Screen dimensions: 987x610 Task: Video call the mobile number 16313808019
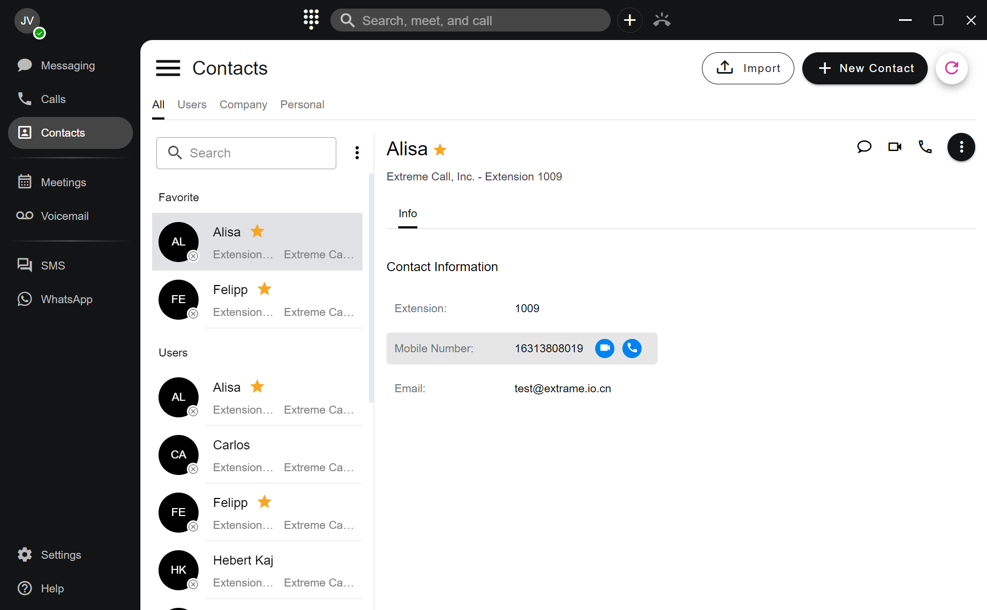click(604, 348)
